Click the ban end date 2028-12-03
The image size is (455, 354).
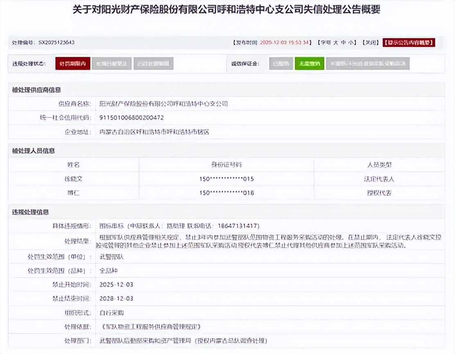point(117,298)
